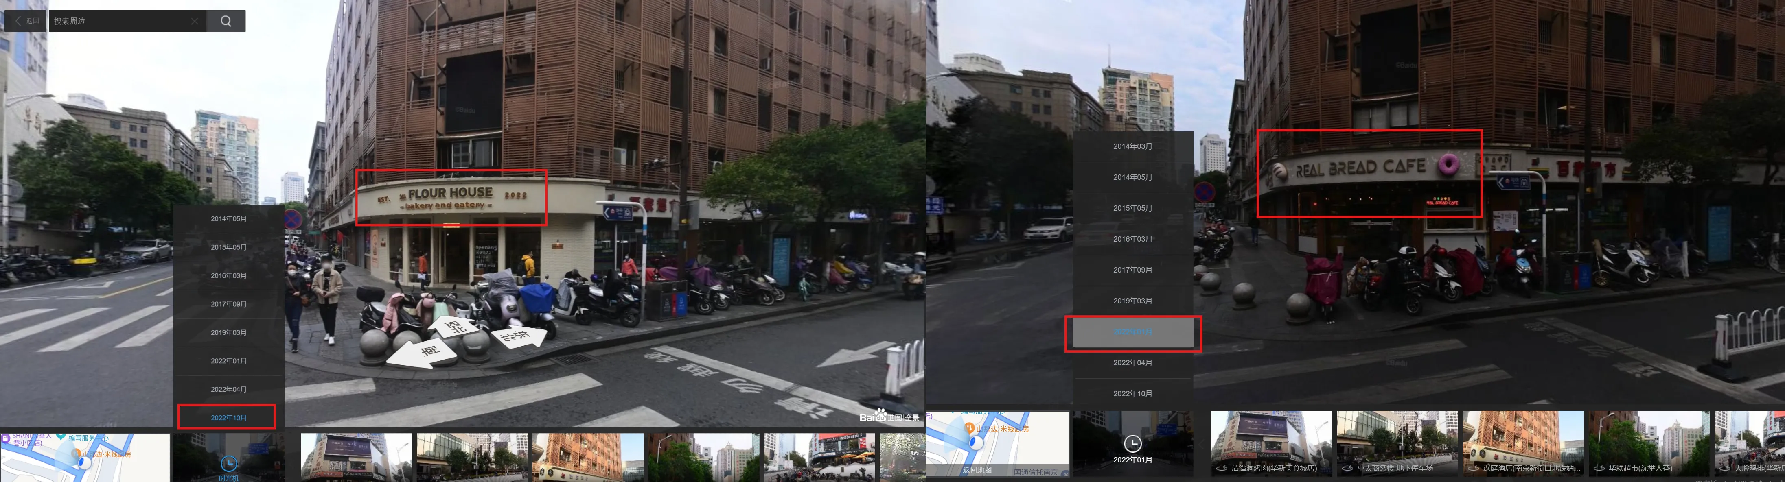Select 2016年03月 in the left panorama timeline
Image resolution: width=1785 pixels, height=482 pixels.
[x=229, y=276]
